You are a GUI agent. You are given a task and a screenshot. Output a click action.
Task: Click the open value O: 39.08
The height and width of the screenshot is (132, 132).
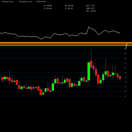pyautogui.click(x=48, y=6)
